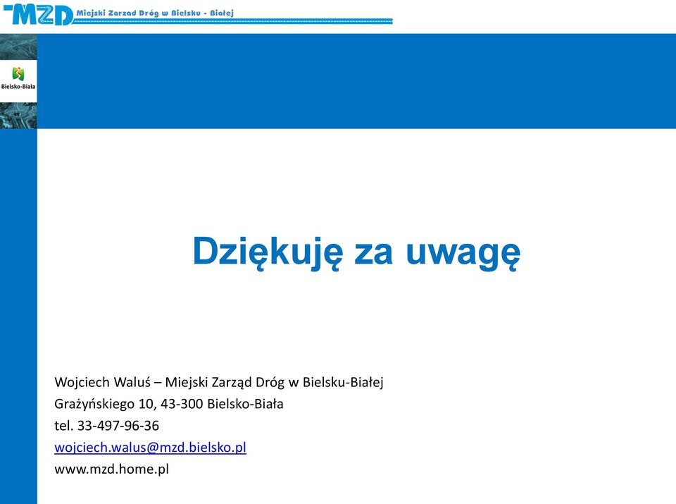Click the heading Dziękuję za uwagę

tap(356, 252)
